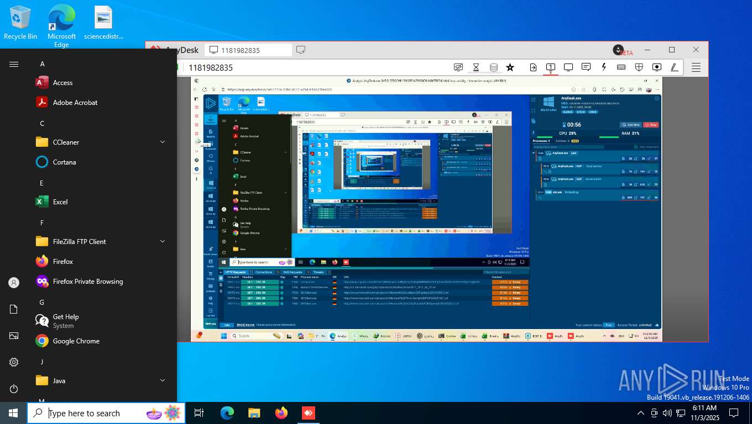Open Get Help app
This screenshot has height=424, width=752.
[102, 321]
